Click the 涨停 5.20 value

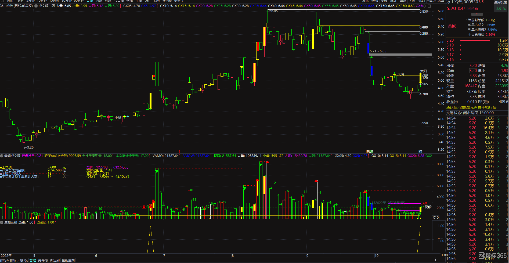(x=473, y=66)
